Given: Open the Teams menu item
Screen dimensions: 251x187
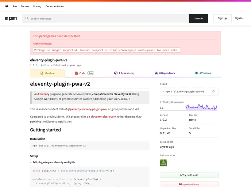Looking at the screenshot, I should point(25,7).
